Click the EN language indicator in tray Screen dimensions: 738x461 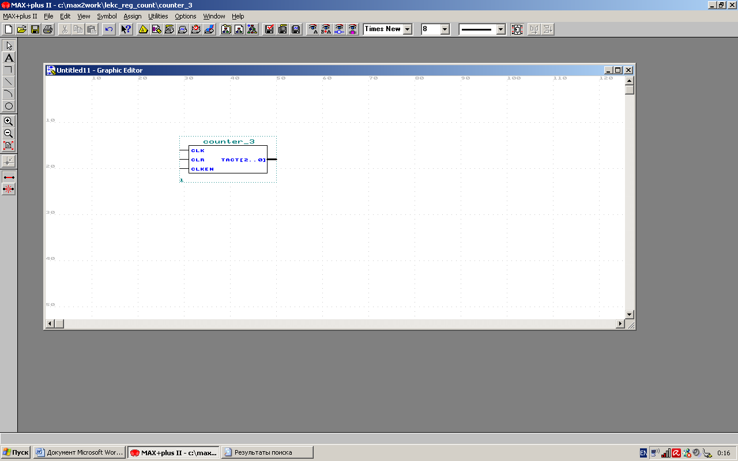pyautogui.click(x=643, y=453)
